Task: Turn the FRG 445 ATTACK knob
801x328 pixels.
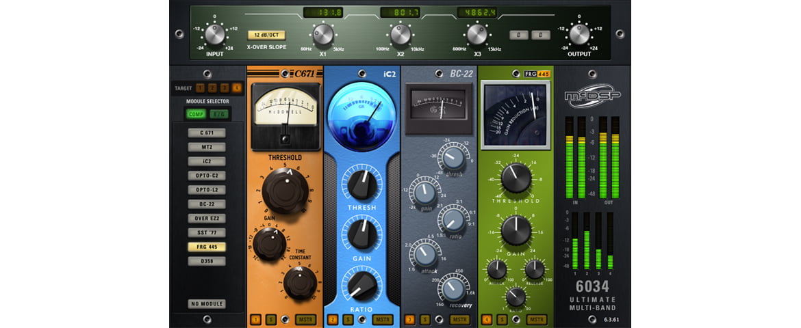Action: click(496, 269)
